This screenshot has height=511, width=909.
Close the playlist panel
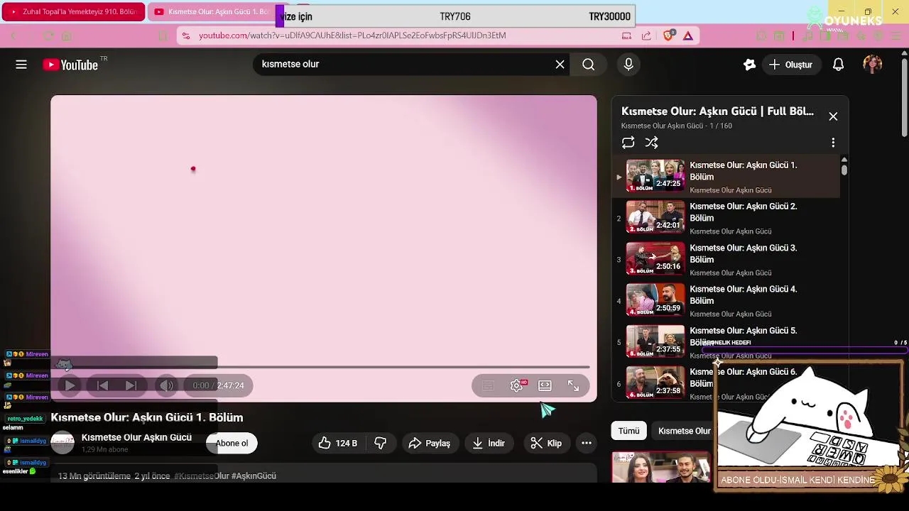833,116
